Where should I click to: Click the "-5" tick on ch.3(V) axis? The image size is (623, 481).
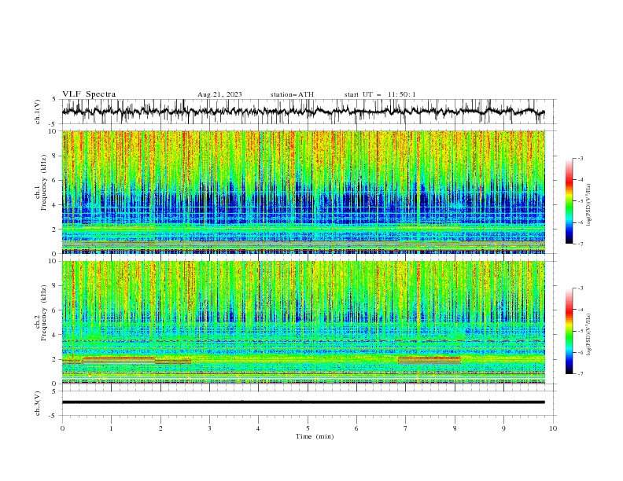[x=53, y=416]
